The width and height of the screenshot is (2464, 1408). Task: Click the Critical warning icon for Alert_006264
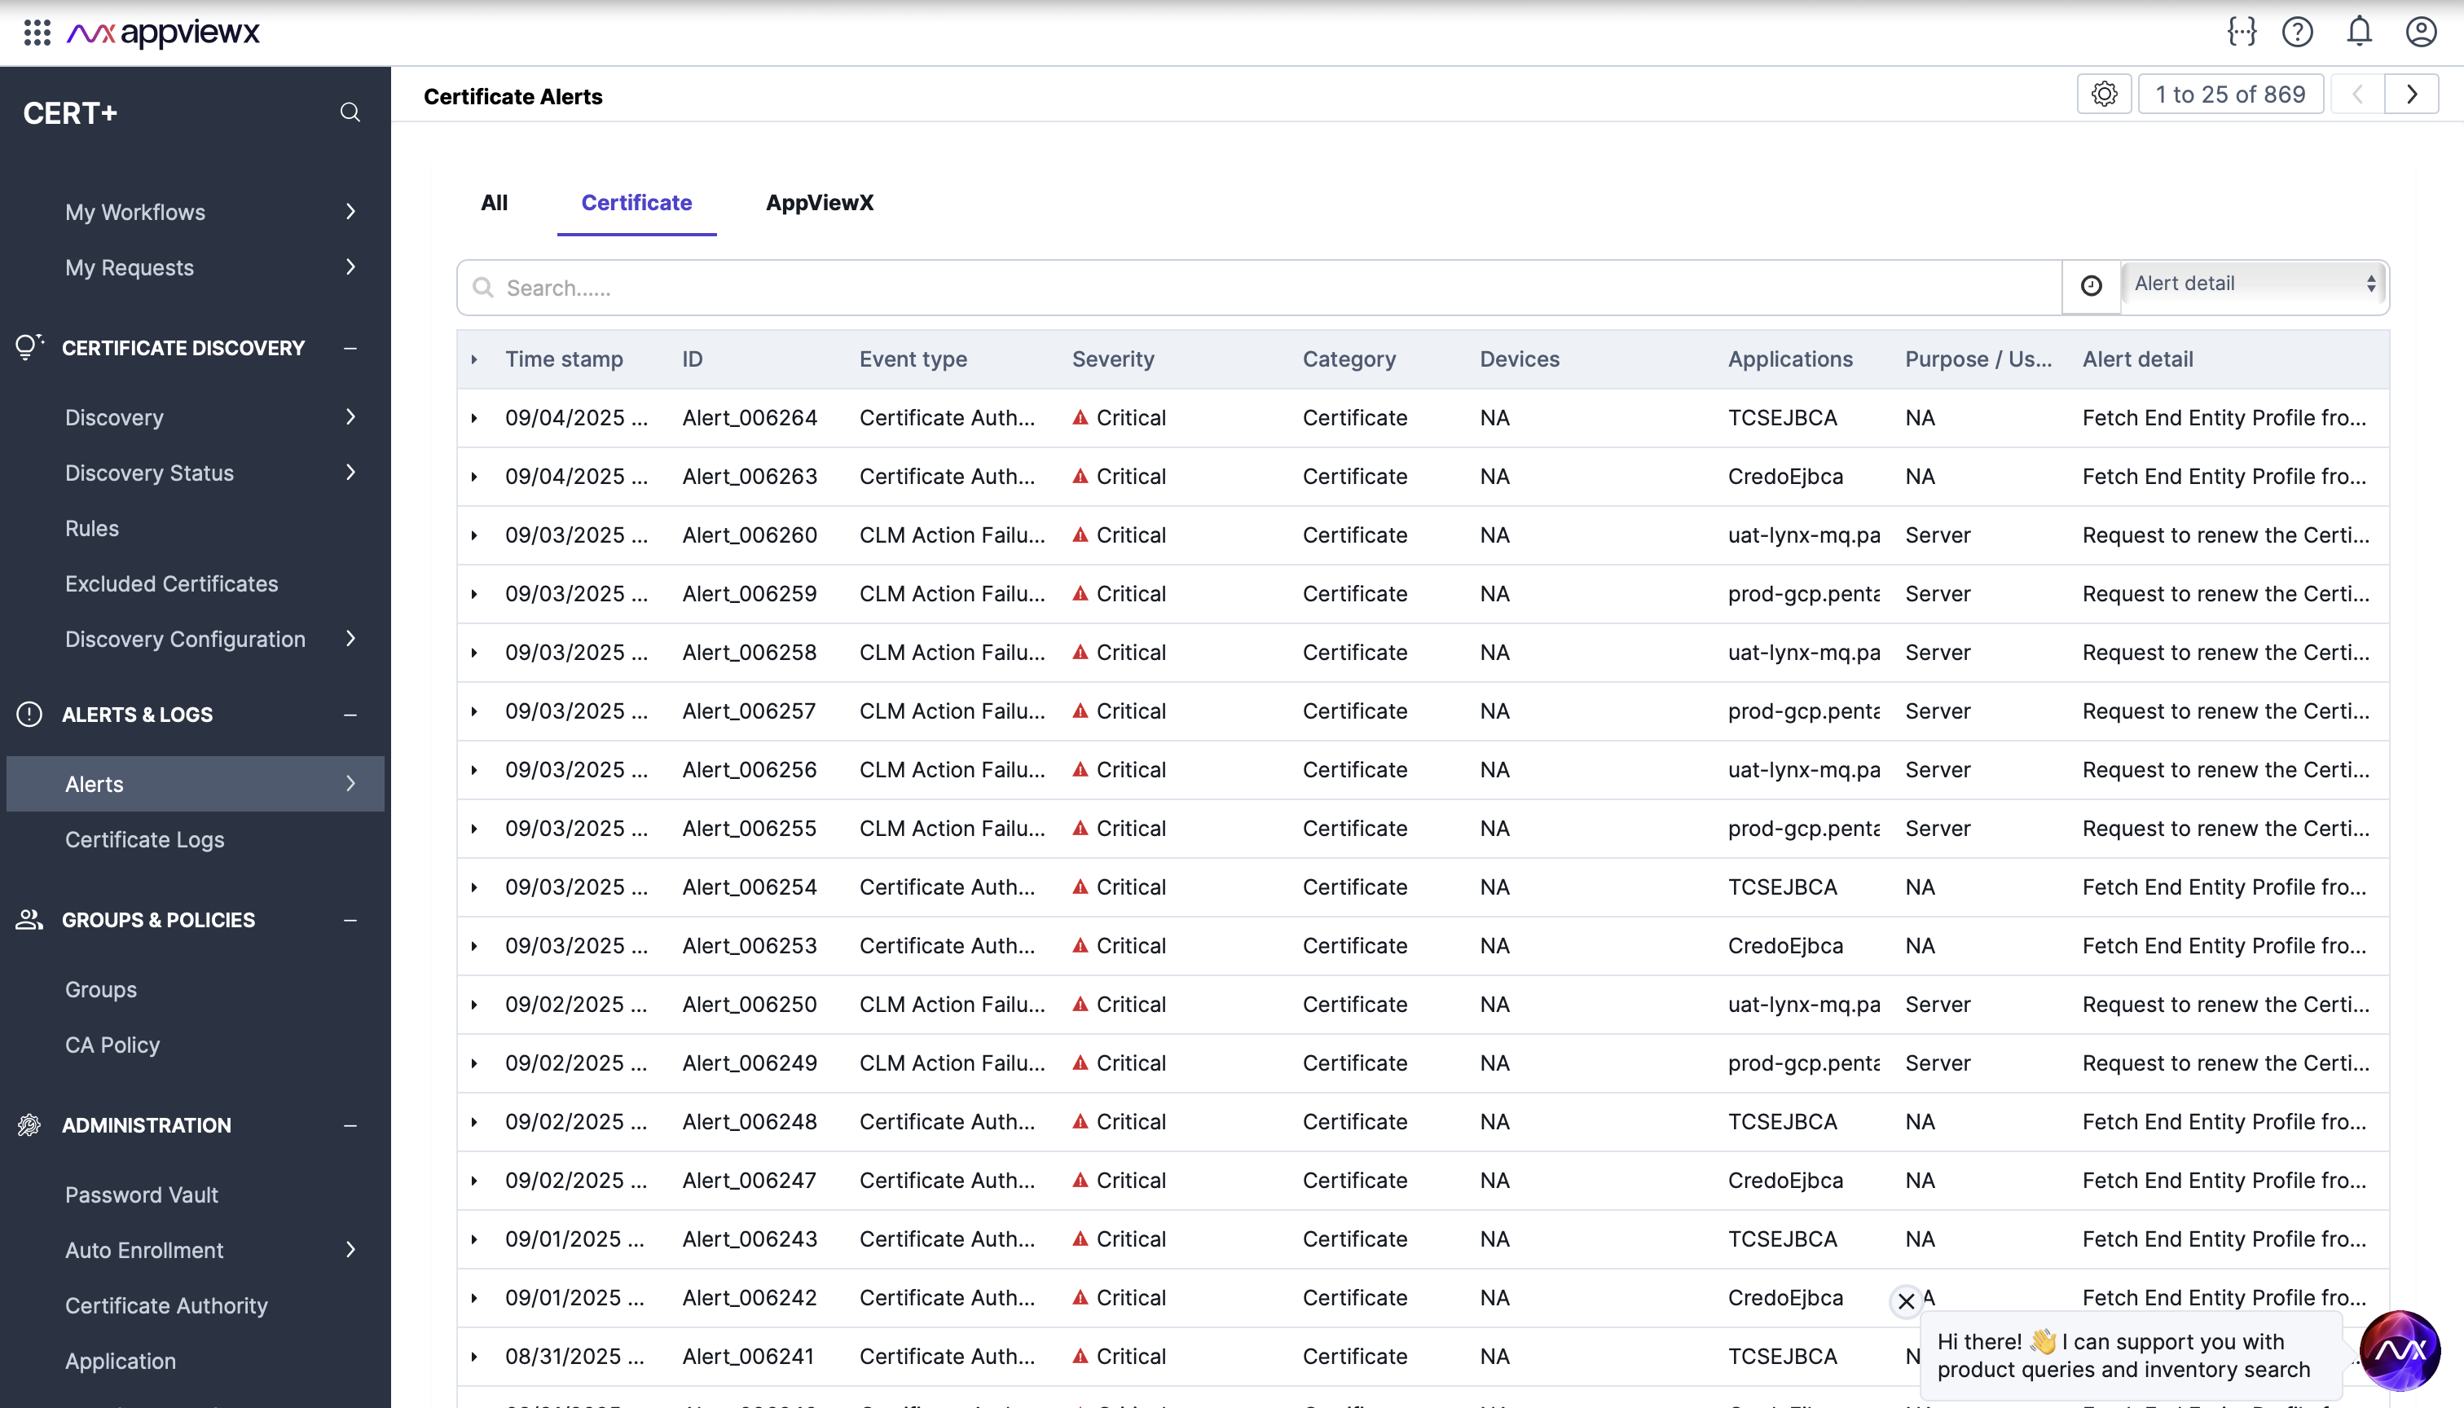coord(1080,418)
